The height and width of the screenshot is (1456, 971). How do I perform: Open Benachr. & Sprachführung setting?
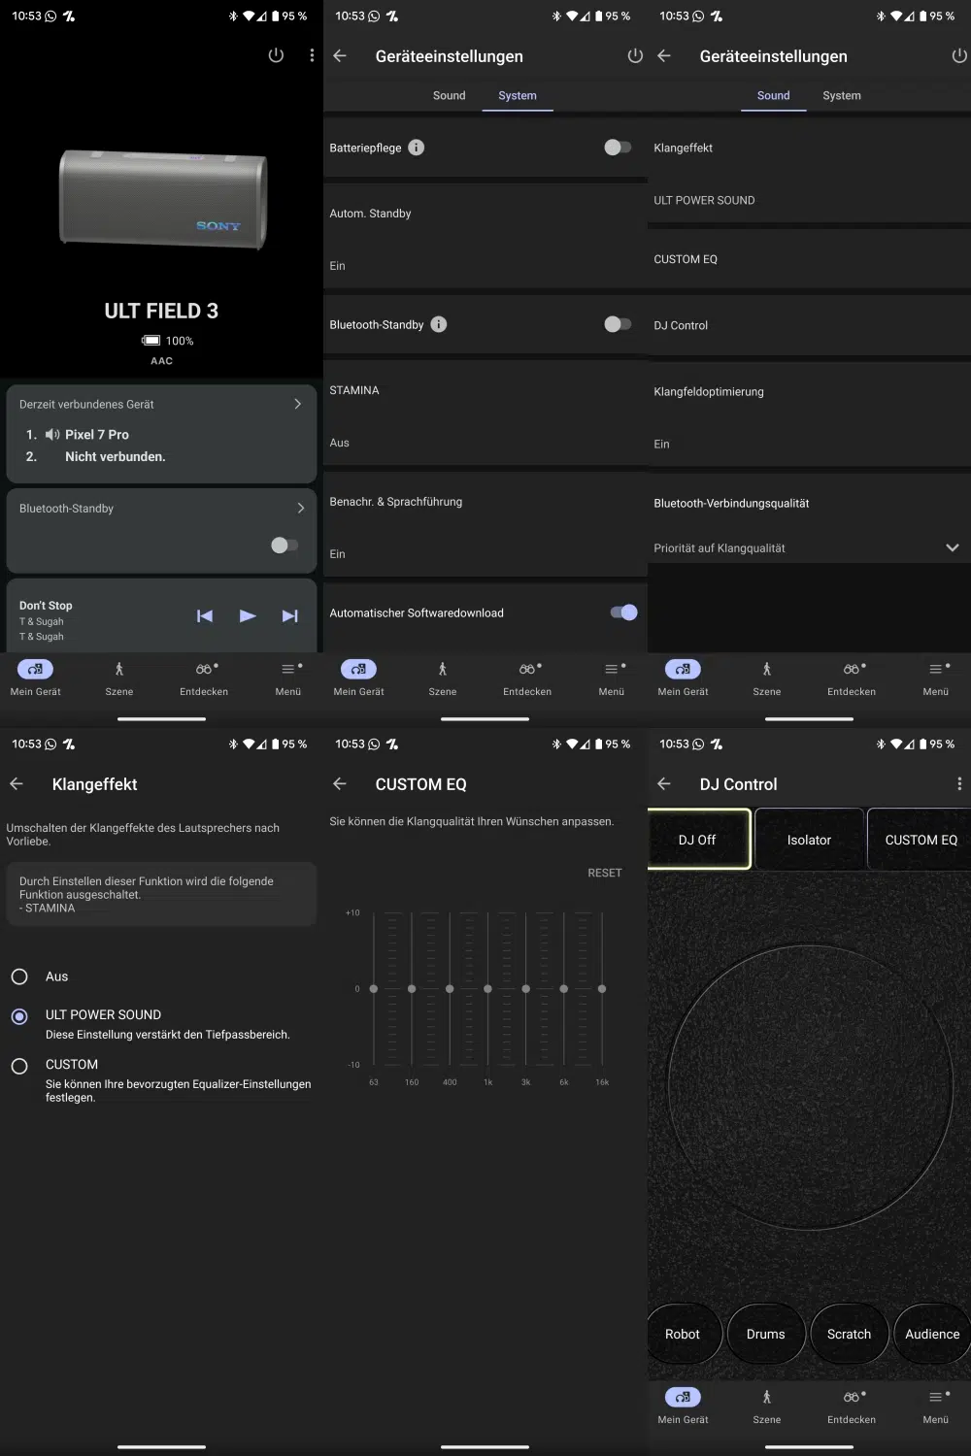pos(485,525)
